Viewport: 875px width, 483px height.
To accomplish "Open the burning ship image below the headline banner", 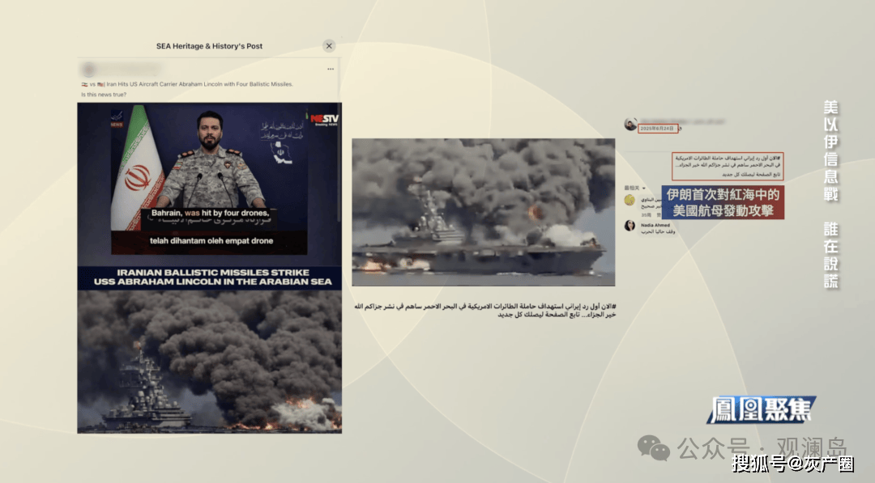I will tap(209, 362).
